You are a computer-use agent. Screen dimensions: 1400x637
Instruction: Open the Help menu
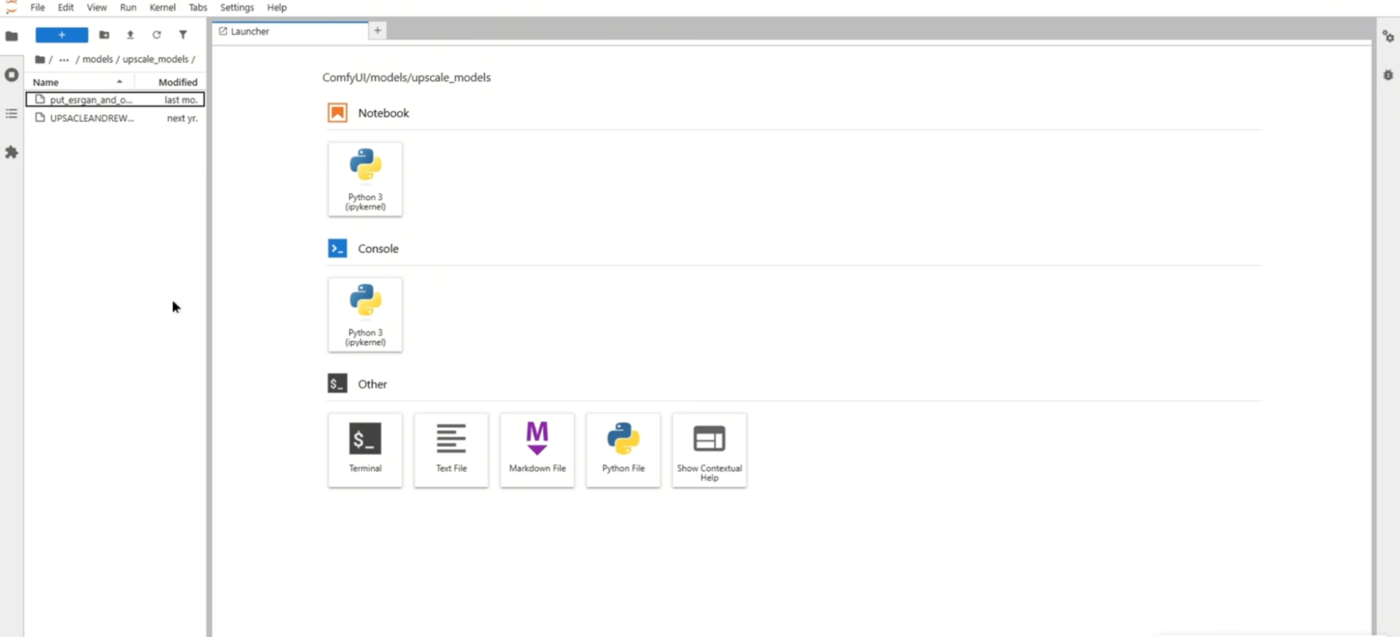coord(277,8)
